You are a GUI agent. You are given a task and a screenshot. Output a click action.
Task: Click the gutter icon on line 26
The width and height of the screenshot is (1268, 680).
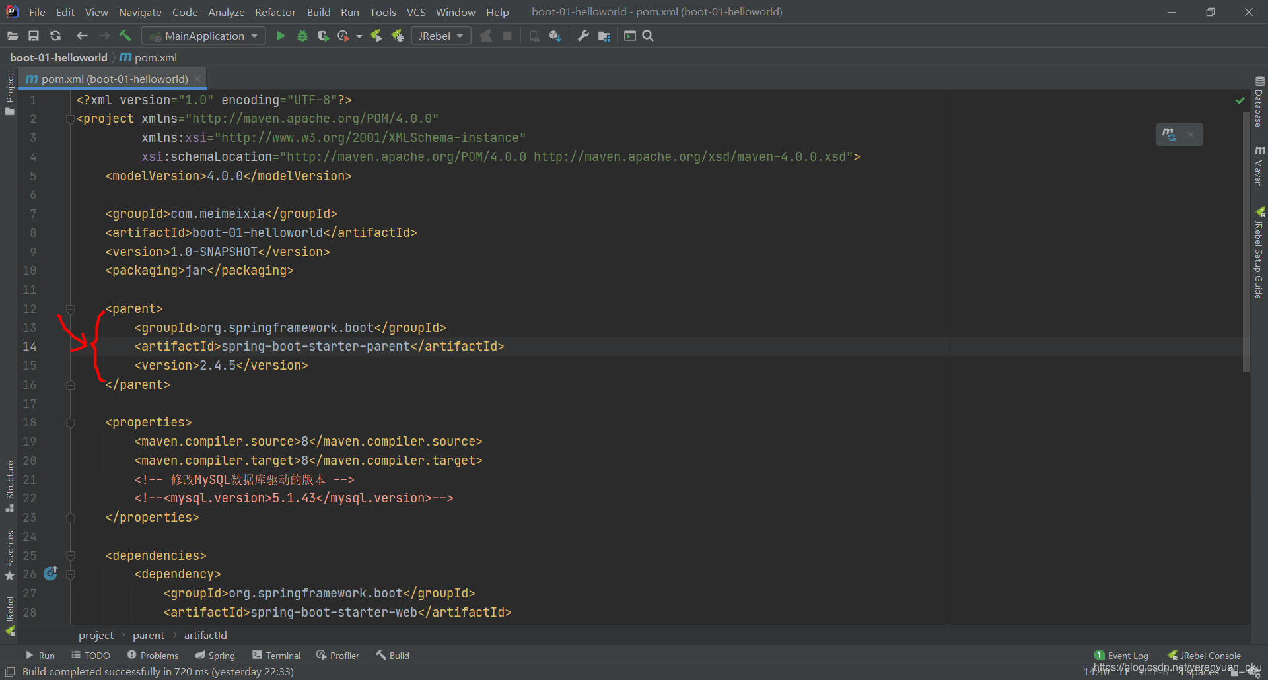(x=50, y=573)
